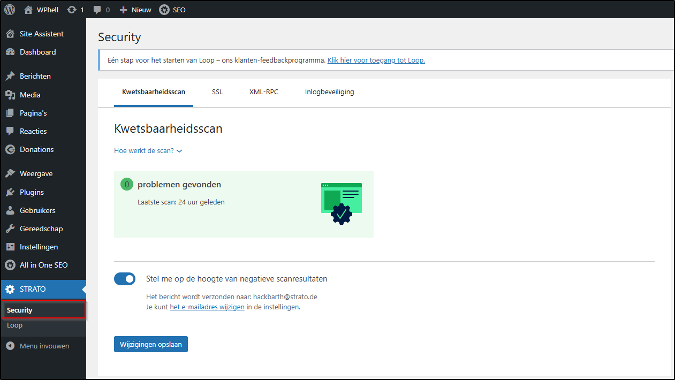Click the WordPress logo in the admin bar

pos(10,9)
